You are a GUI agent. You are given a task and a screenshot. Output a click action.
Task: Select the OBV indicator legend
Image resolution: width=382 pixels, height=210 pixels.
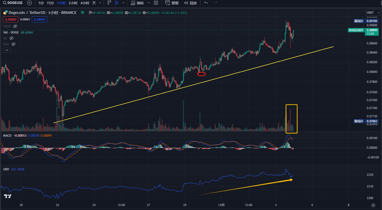[x=6, y=169]
